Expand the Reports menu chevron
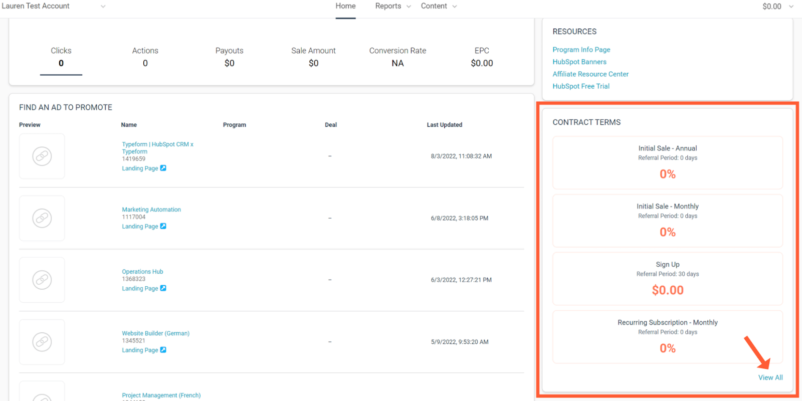802x401 pixels. tap(409, 7)
